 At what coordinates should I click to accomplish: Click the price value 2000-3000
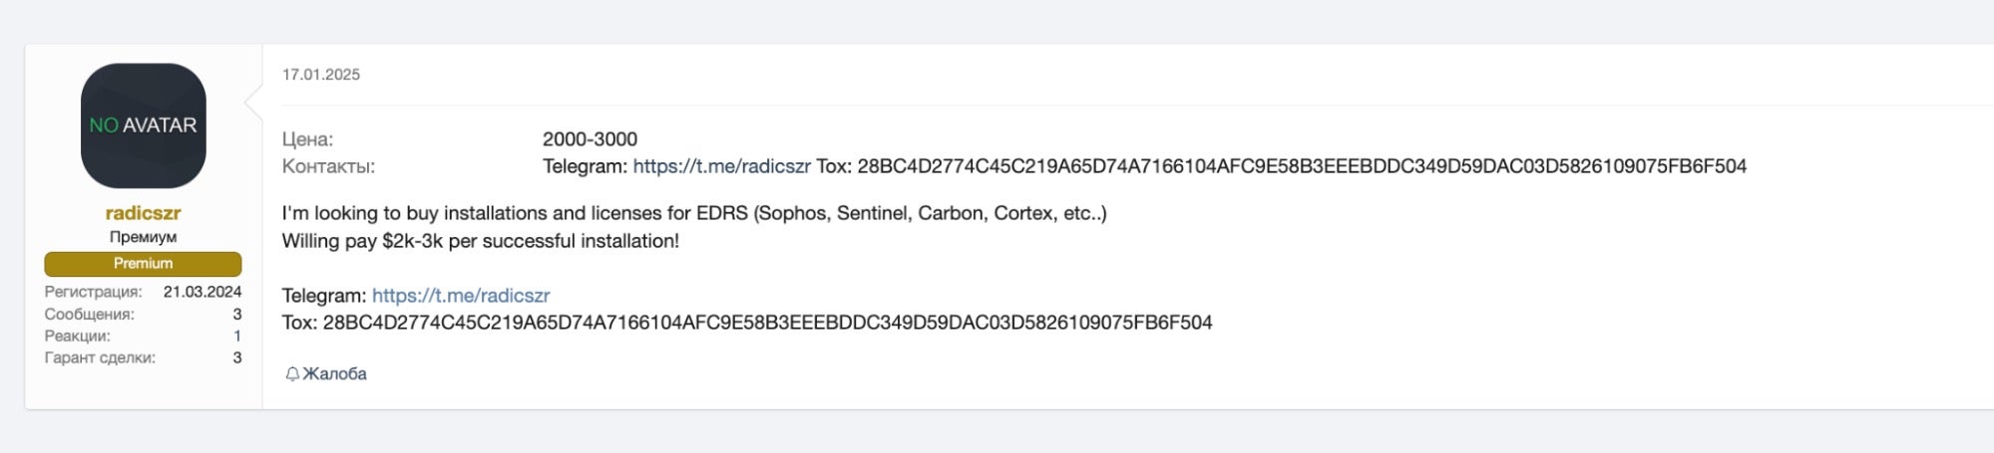coord(590,139)
